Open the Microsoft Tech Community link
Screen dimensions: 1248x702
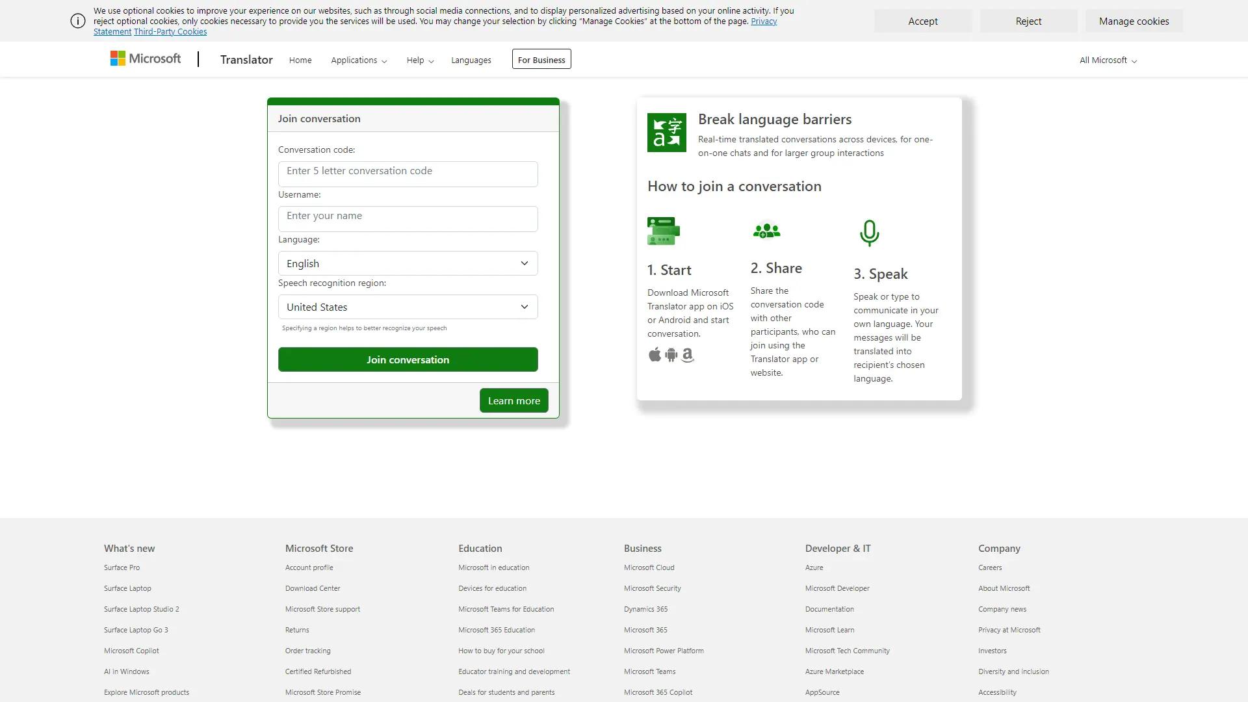(x=848, y=651)
